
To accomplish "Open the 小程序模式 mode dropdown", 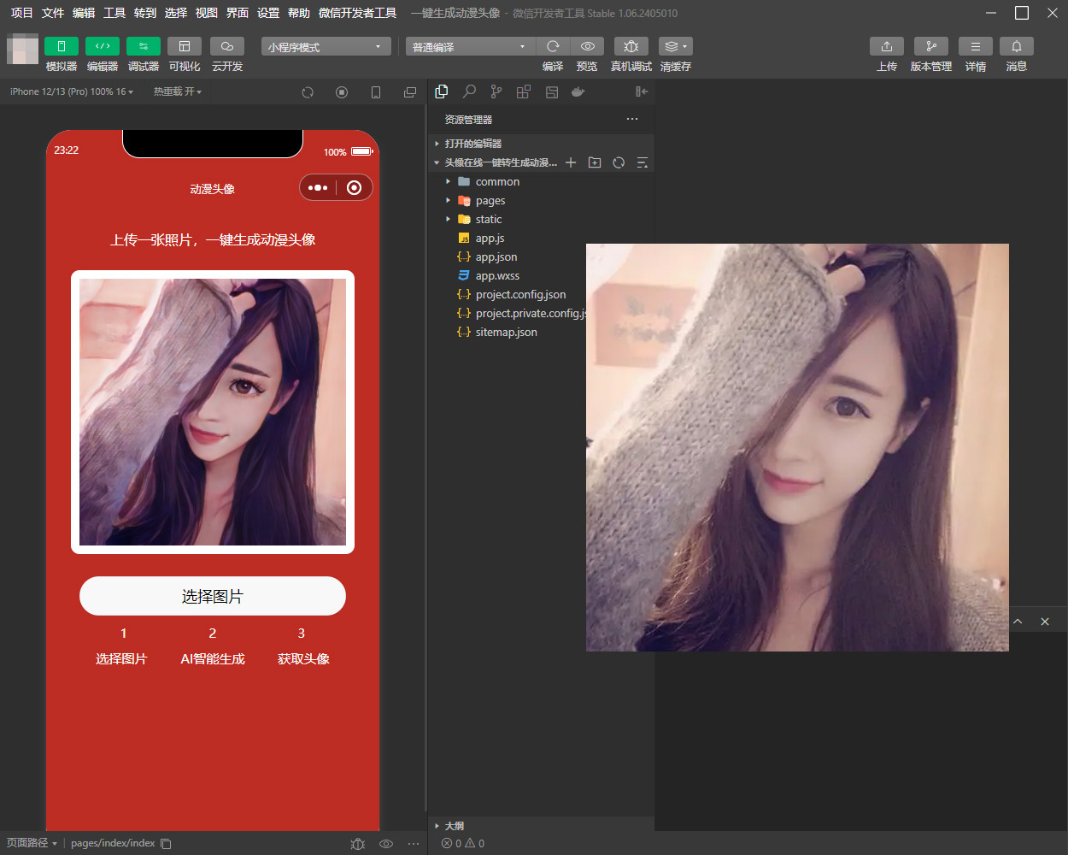I will pyautogui.click(x=326, y=46).
